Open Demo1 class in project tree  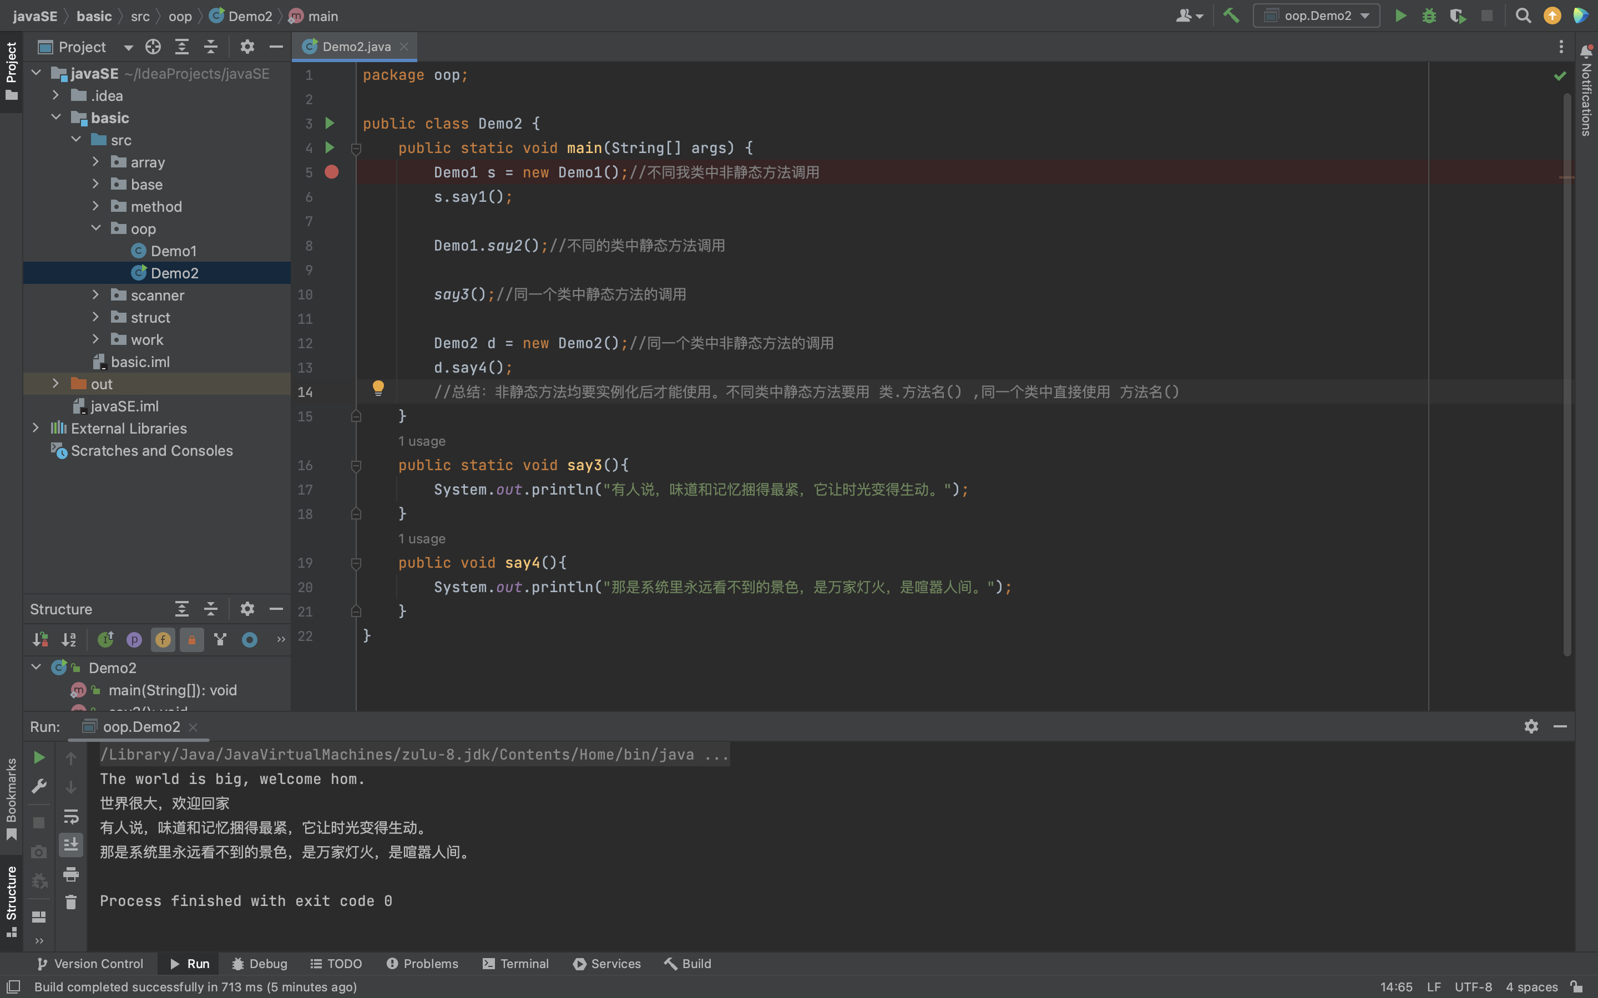click(x=173, y=251)
